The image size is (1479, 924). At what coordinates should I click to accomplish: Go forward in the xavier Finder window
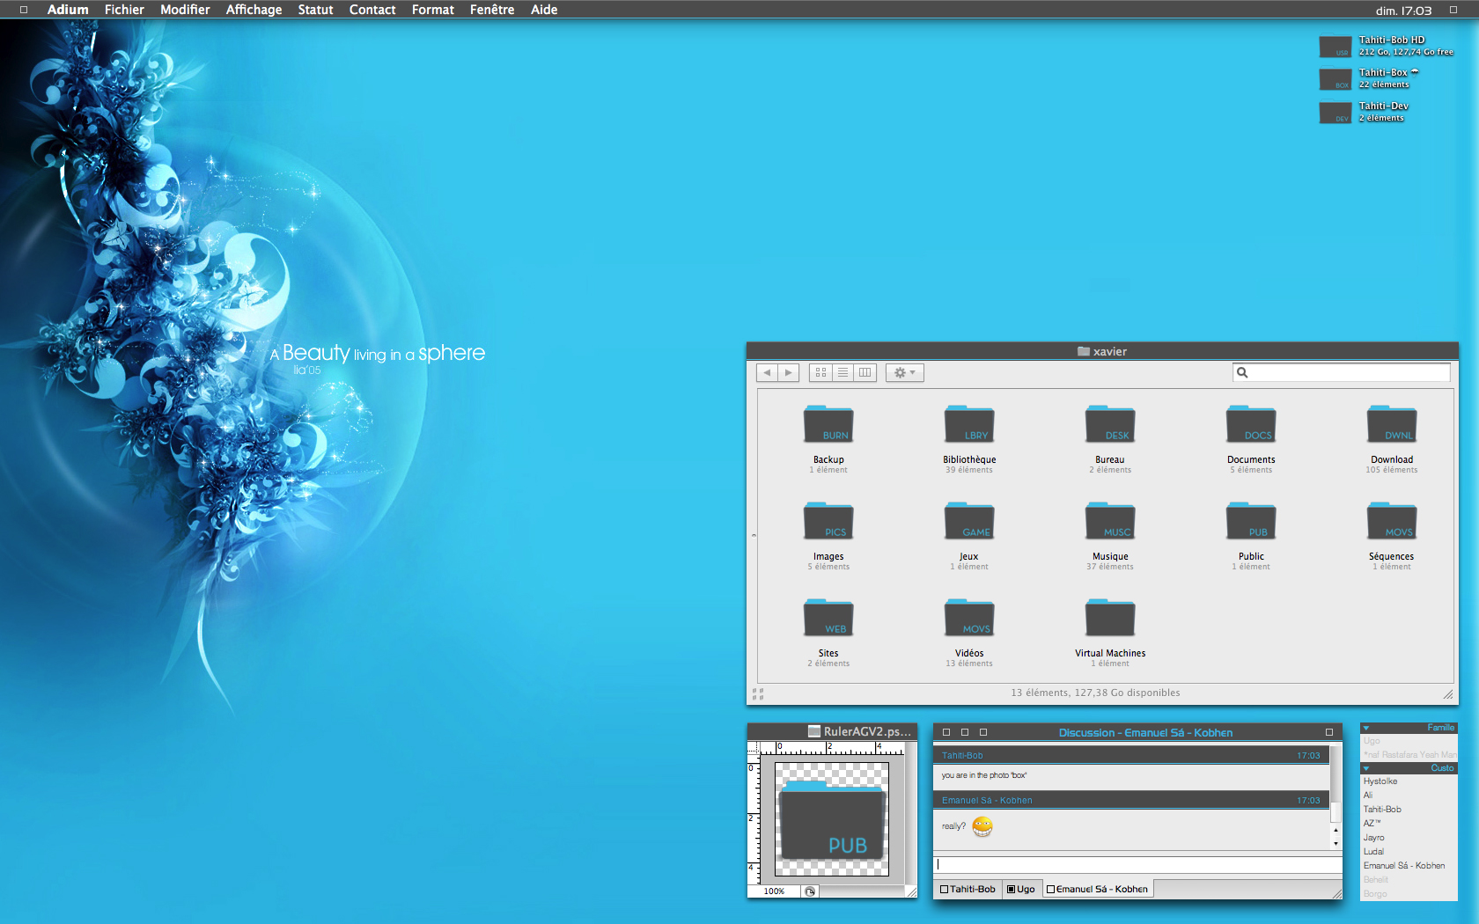point(789,373)
